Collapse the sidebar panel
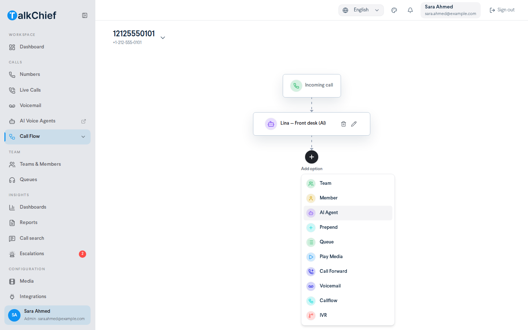Image resolution: width=528 pixels, height=330 pixels. [x=85, y=15]
